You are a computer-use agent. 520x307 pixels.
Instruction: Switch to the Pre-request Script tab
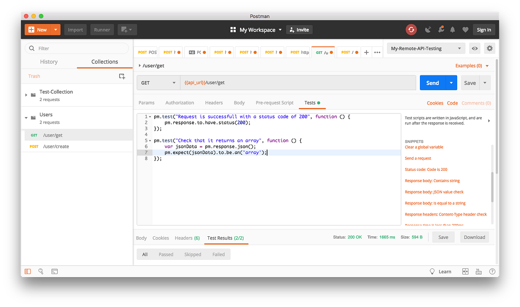click(274, 103)
